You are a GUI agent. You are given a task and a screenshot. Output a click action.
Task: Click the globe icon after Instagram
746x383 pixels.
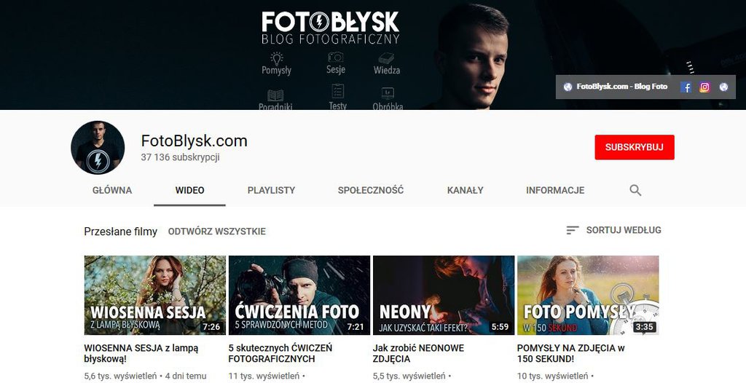tap(723, 87)
